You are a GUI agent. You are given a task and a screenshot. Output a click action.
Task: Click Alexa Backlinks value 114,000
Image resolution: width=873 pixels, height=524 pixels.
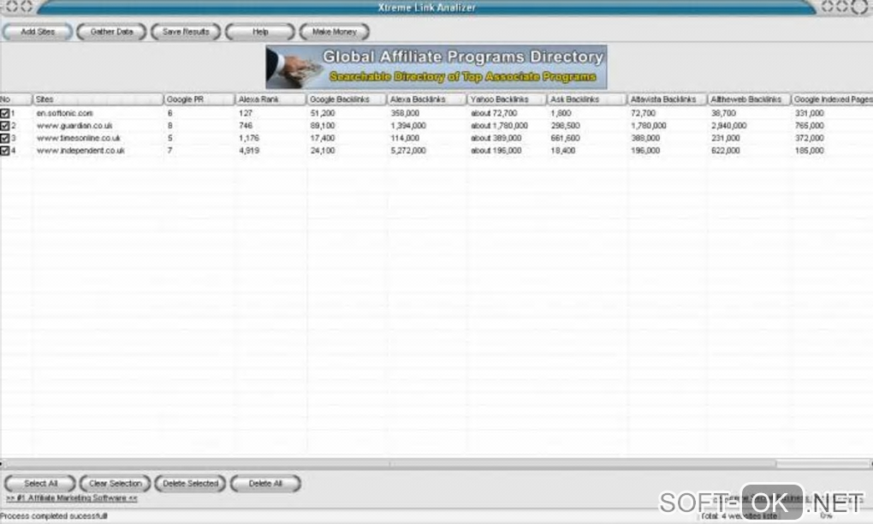pos(405,138)
